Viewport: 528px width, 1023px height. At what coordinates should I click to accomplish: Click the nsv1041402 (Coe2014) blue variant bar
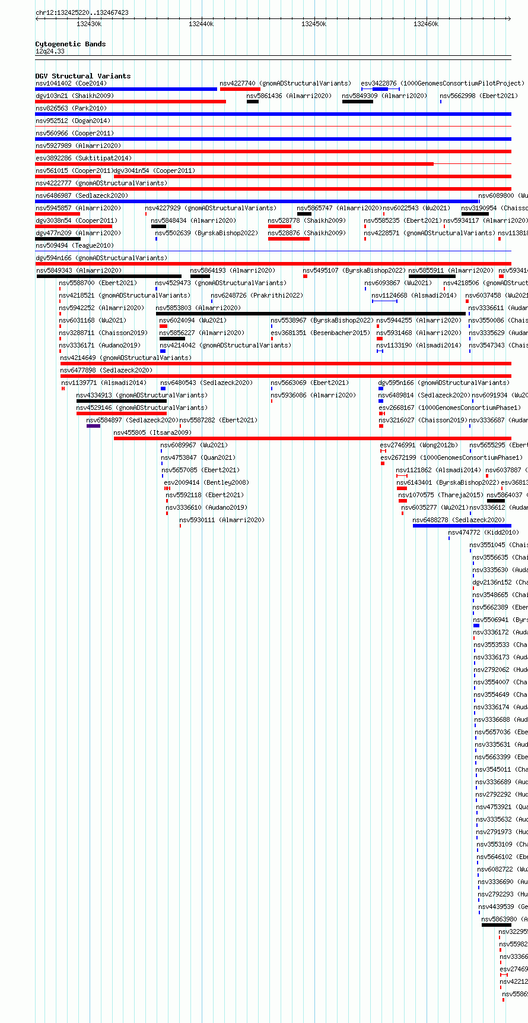click(126, 89)
